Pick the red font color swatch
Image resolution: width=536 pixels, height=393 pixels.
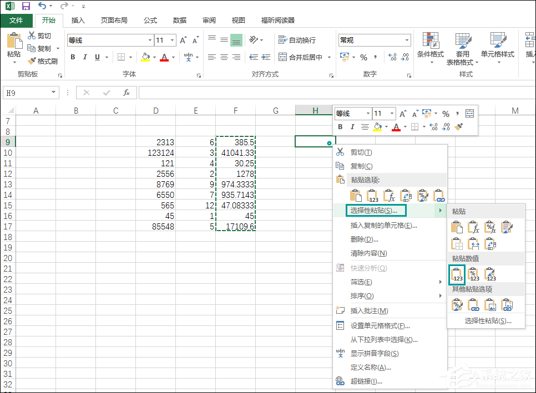pos(165,57)
